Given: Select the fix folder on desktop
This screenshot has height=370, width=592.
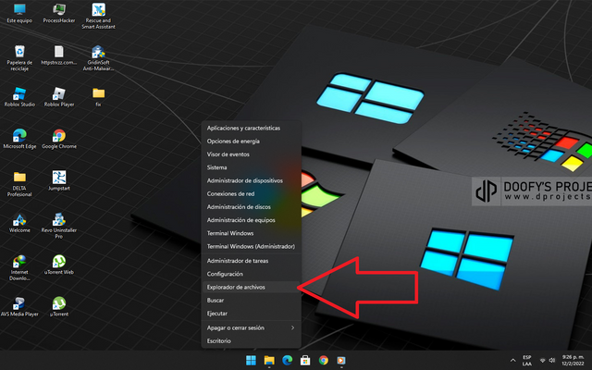Looking at the screenshot, I should [x=98, y=97].
